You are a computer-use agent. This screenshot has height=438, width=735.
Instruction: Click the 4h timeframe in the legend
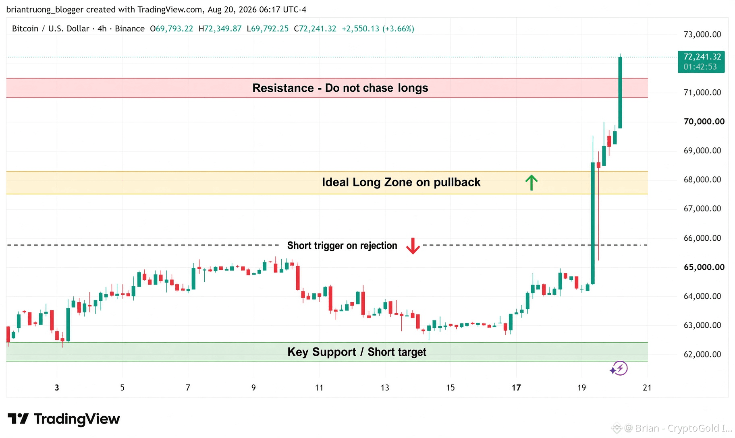pos(102,29)
